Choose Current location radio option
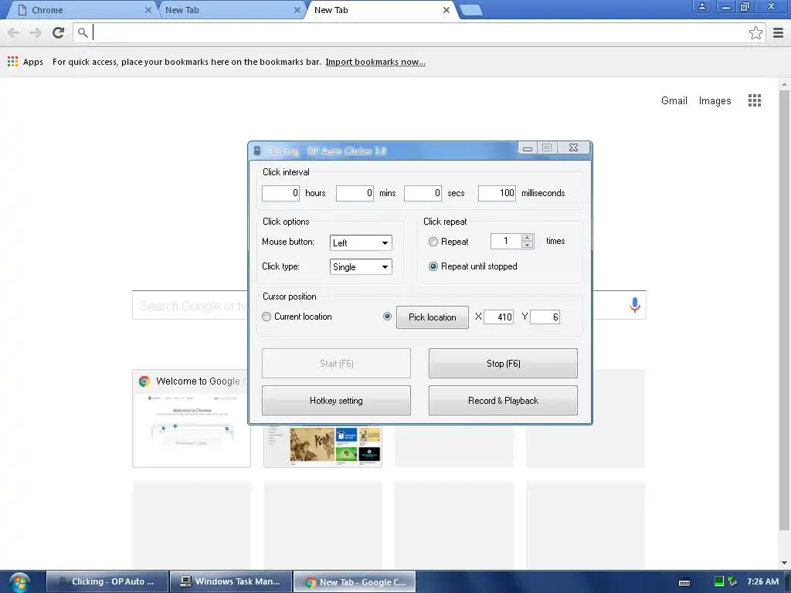This screenshot has width=791, height=593. [x=266, y=317]
